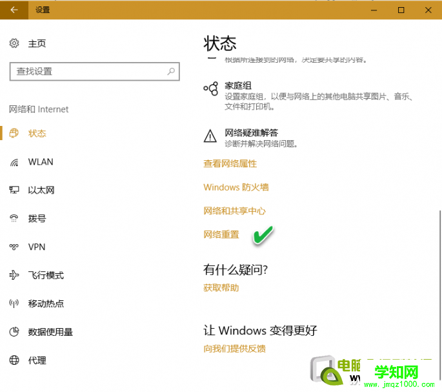This screenshot has height=392, width=442.
Task: Click the warning triangle troubleshooter icon
Action: pos(210,136)
